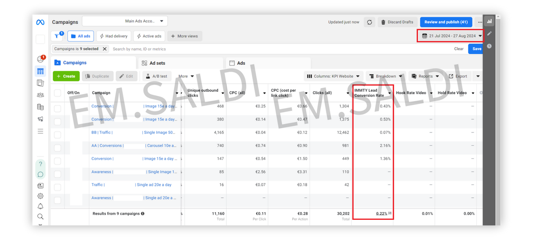Click the A/B test button

coord(157,76)
